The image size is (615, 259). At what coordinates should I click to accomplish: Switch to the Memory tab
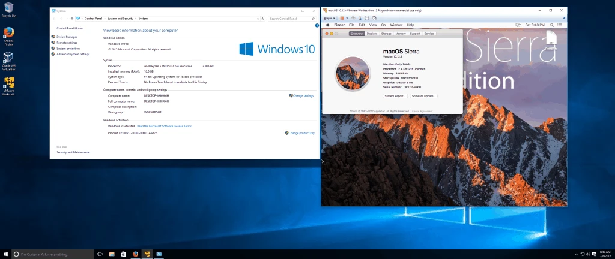click(401, 34)
